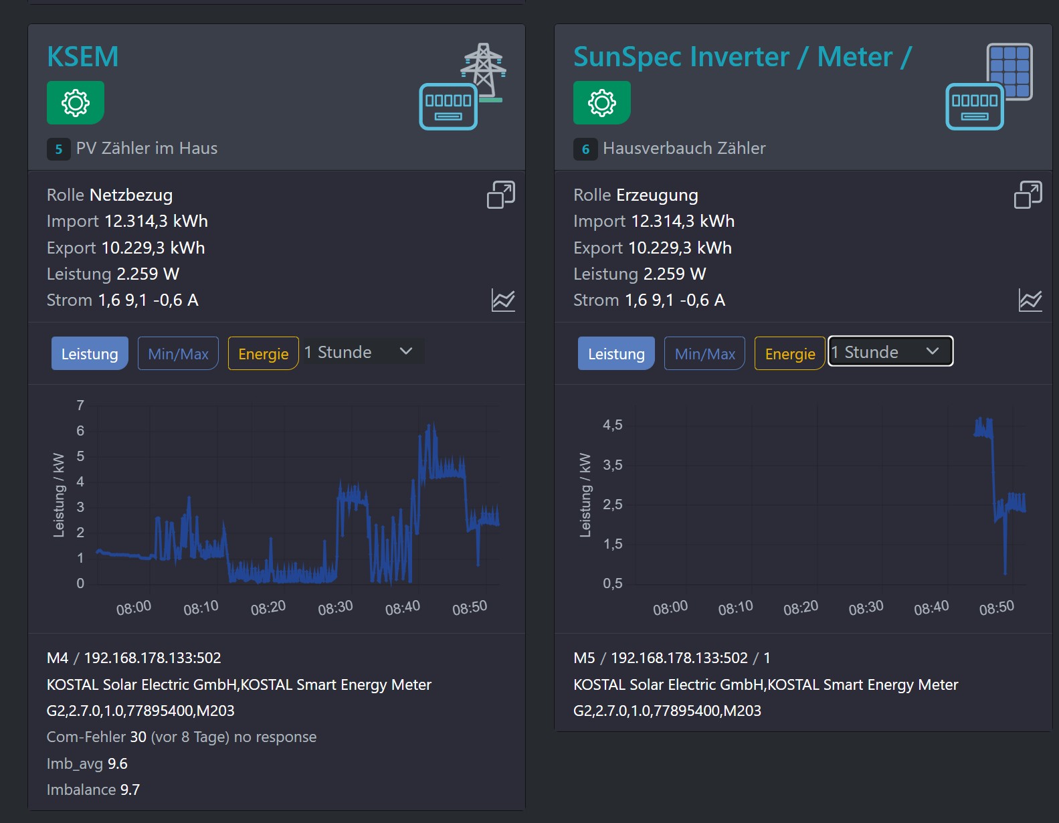Toggle Min/Max series on KSEM chart

178,353
